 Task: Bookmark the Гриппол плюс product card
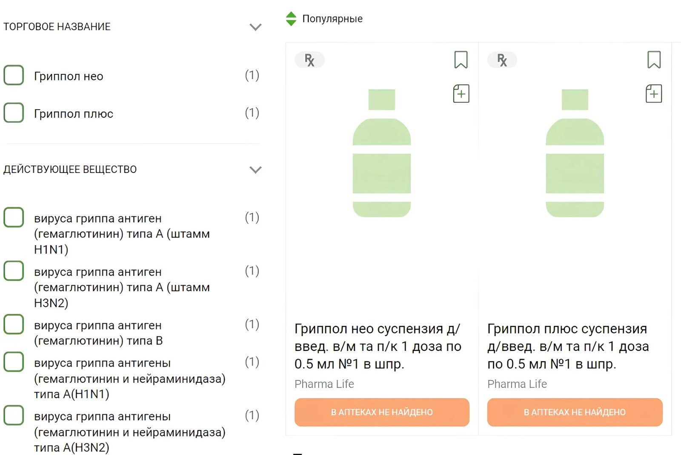click(x=654, y=60)
